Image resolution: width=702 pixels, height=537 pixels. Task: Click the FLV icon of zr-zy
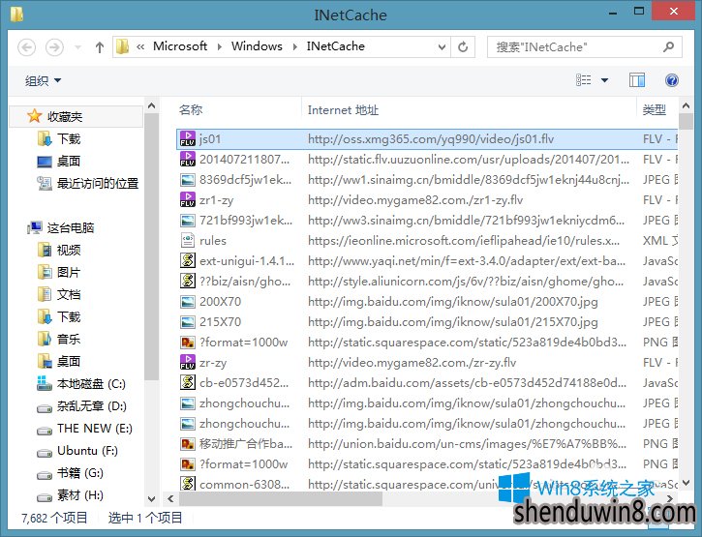tap(188, 363)
